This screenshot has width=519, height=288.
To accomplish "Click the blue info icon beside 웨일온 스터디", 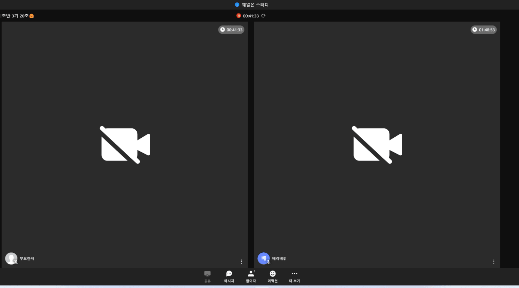I will 237,5.
